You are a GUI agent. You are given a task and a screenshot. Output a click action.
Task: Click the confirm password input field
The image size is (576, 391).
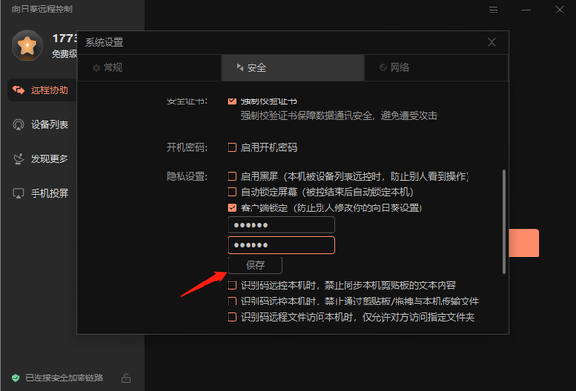click(x=281, y=245)
